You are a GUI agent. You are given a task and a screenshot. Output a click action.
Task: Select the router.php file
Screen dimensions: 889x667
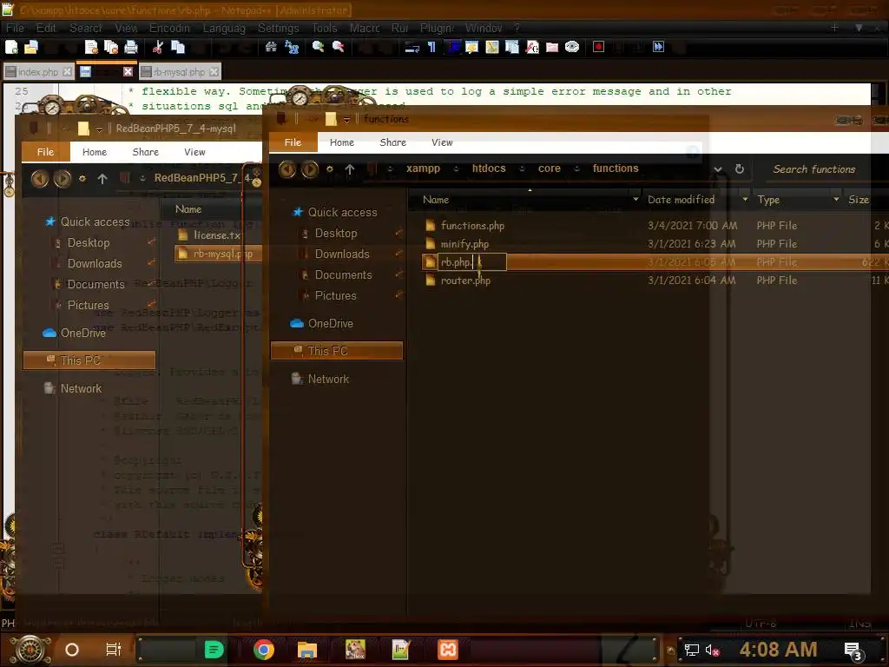tap(465, 281)
